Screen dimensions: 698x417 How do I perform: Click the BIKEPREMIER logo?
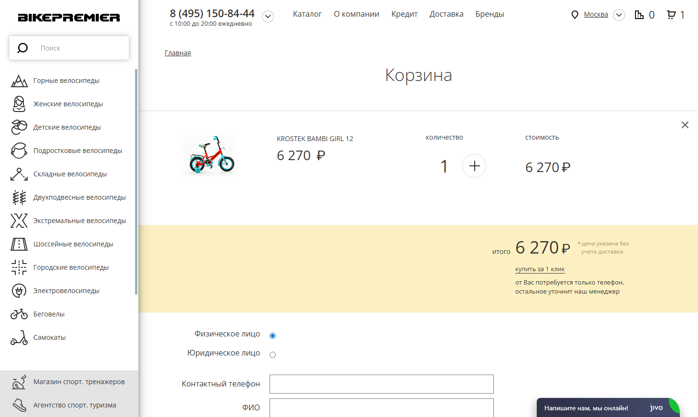coord(69,18)
